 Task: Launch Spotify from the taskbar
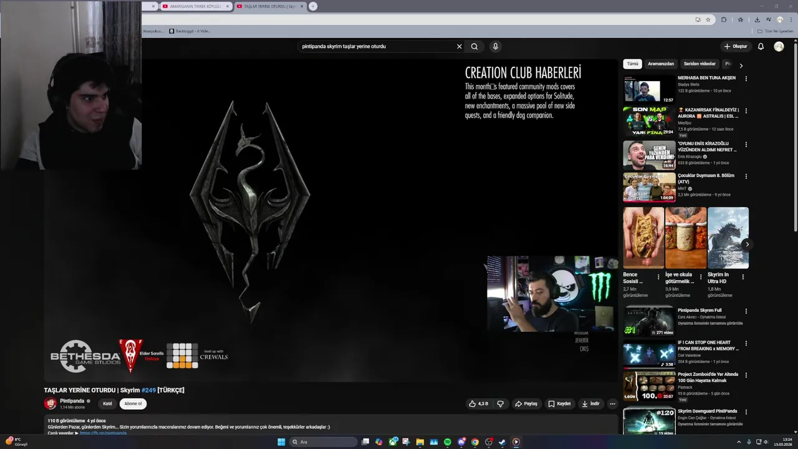pos(448,442)
